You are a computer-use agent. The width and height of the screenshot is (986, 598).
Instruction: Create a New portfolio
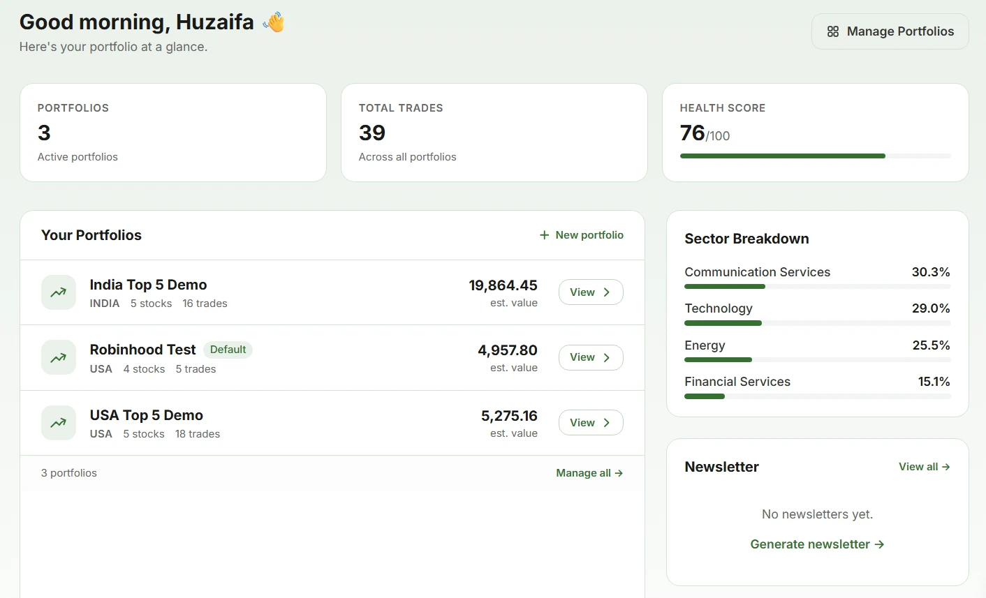[x=582, y=235]
